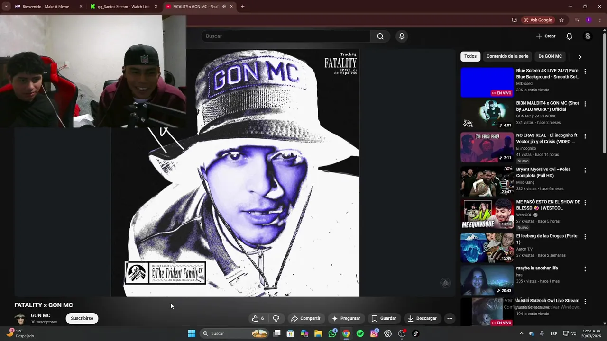
Task: Mute the YouTube tab via speaker icon
Action: pyautogui.click(x=223, y=7)
